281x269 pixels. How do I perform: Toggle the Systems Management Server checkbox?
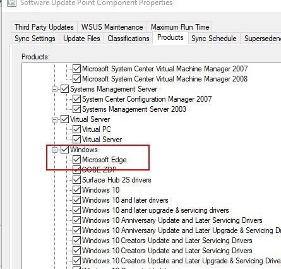(x=64, y=89)
